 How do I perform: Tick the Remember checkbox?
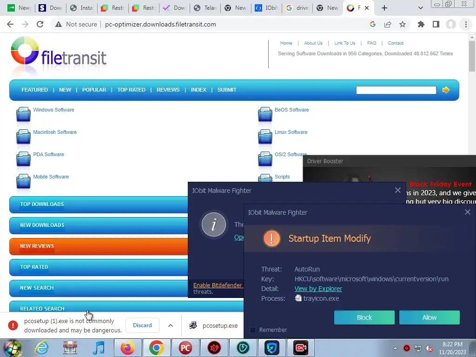[x=252, y=330]
